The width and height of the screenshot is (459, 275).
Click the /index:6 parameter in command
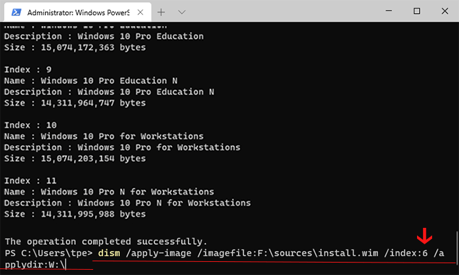click(406, 253)
